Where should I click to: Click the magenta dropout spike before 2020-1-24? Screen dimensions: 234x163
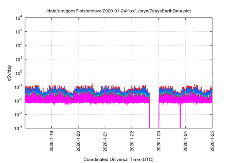180,116
